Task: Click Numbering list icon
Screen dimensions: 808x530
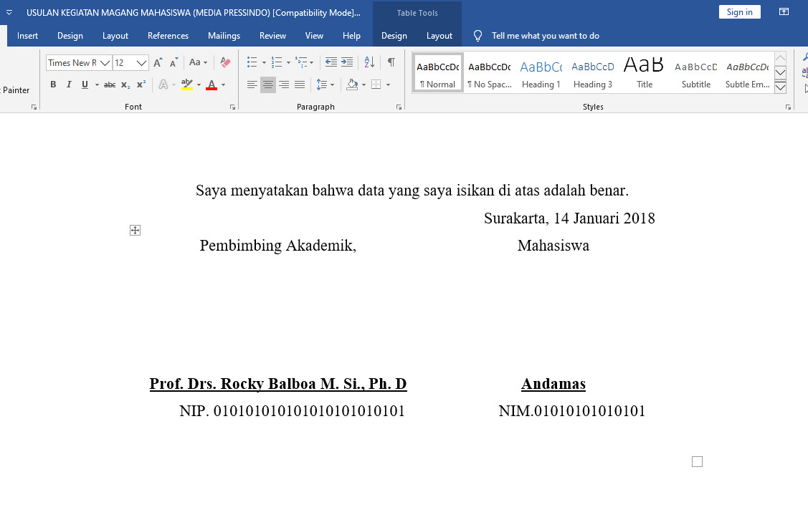Action: pyautogui.click(x=277, y=62)
